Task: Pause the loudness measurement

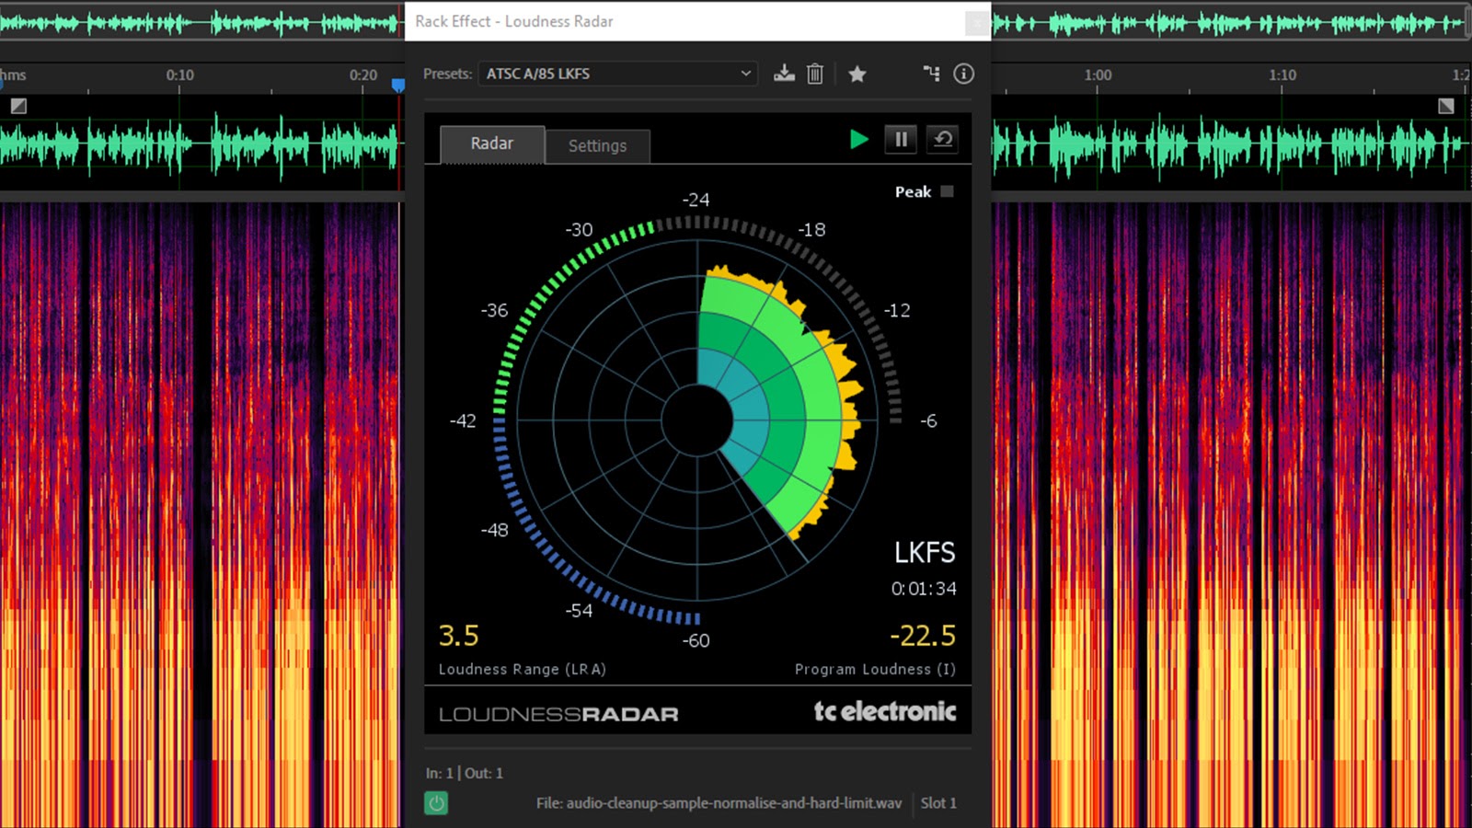Action: point(900,139)
